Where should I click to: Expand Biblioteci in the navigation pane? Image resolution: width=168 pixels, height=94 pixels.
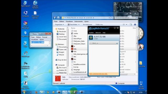(60, 44)
